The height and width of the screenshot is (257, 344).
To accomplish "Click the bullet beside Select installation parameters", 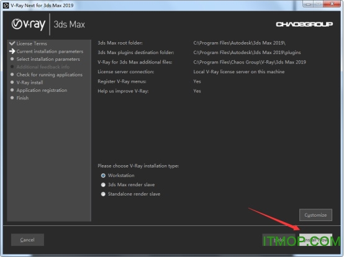I will 12,59.
